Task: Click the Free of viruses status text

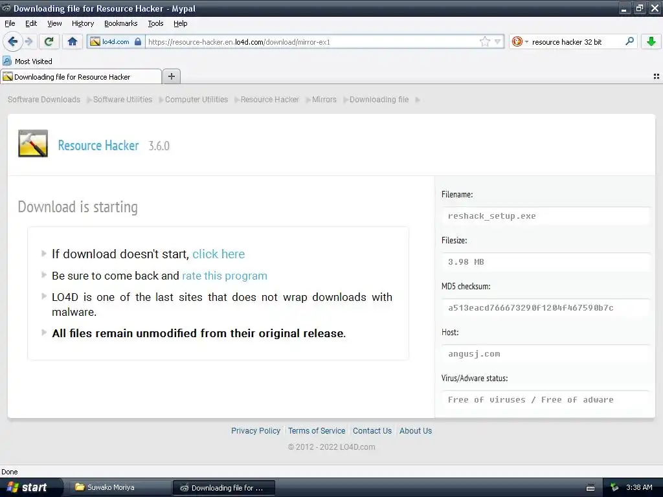Action: click(x=531, y=400)
